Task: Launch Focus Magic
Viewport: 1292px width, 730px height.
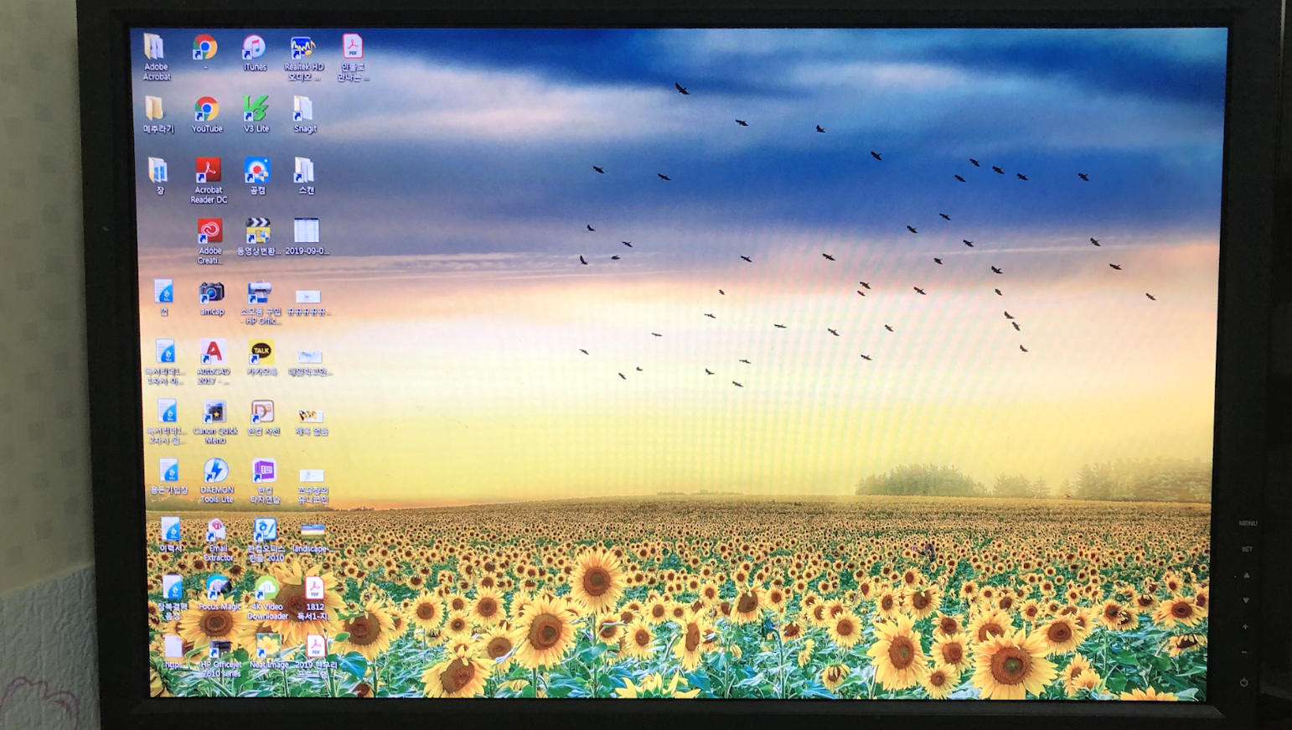Action: coord(219,593)
